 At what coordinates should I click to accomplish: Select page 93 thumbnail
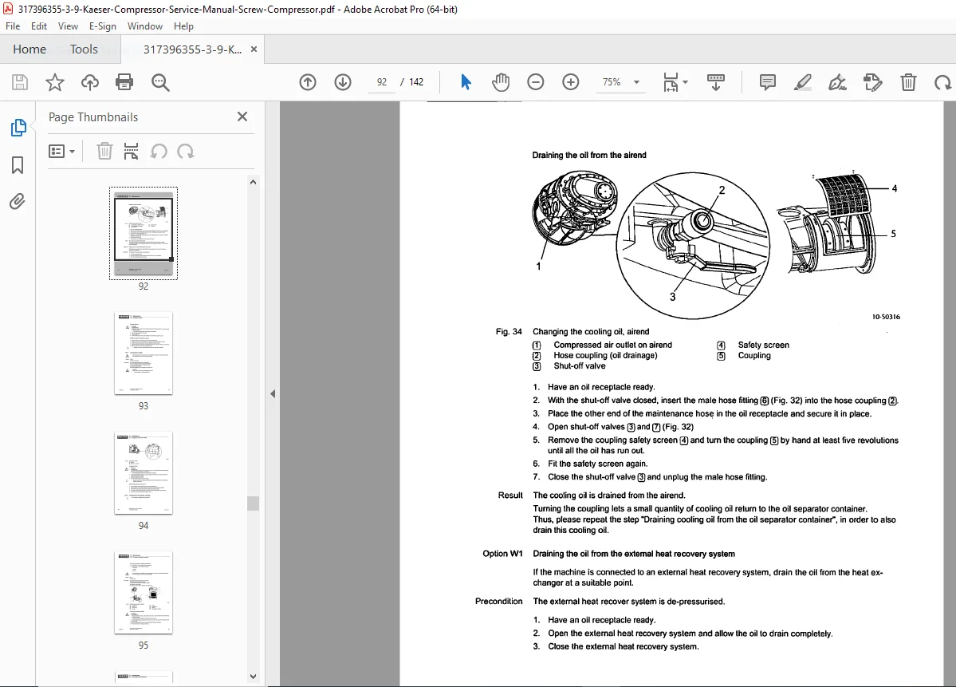click(144, 353)
